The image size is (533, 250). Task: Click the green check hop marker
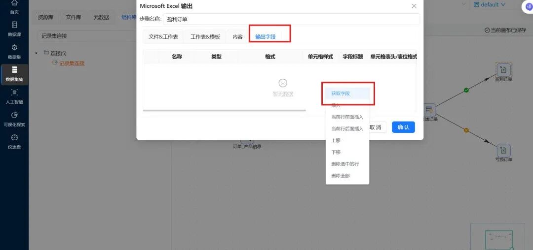[x=466, y=90]
